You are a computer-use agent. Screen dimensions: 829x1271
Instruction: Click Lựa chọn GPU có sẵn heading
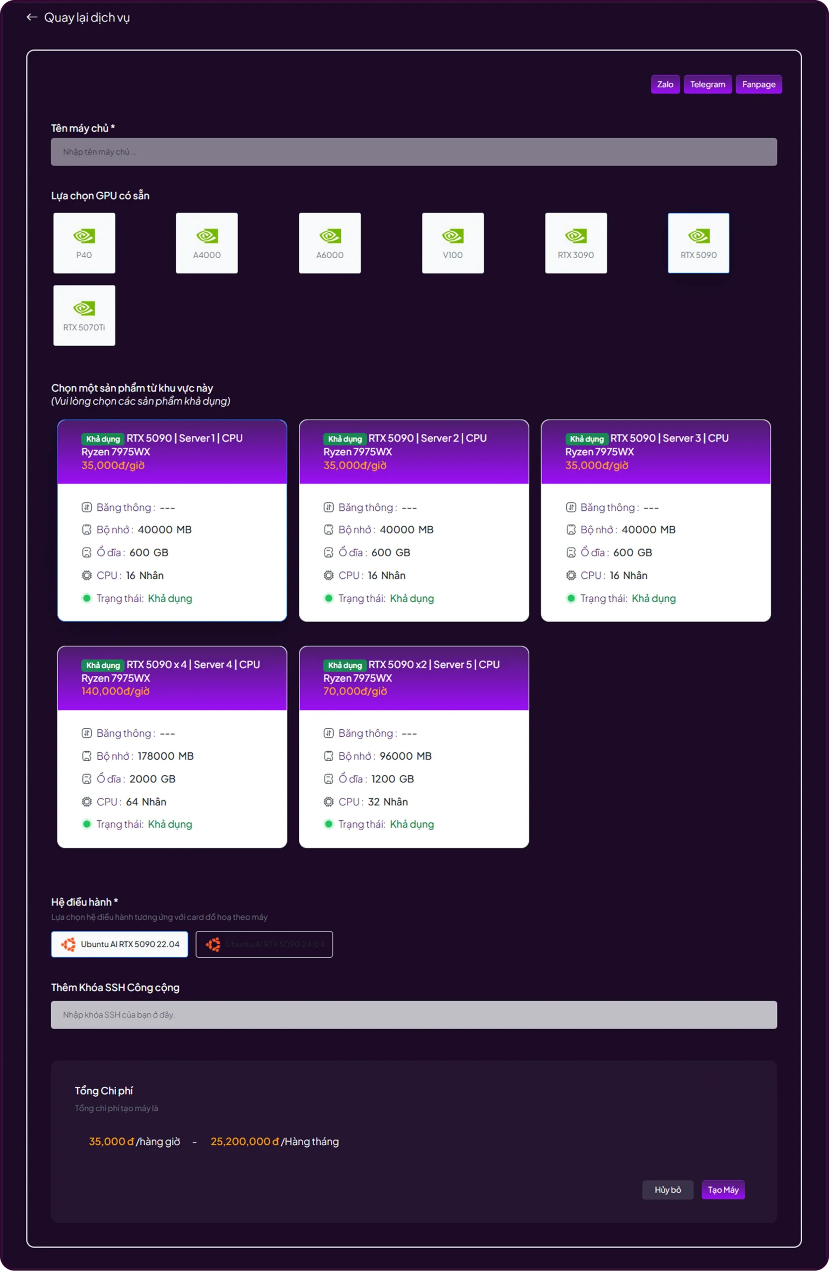(x=100, y=196)
